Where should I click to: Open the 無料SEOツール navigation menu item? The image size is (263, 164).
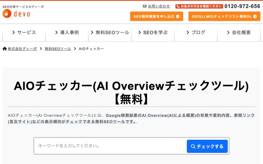tap(110, 32)
